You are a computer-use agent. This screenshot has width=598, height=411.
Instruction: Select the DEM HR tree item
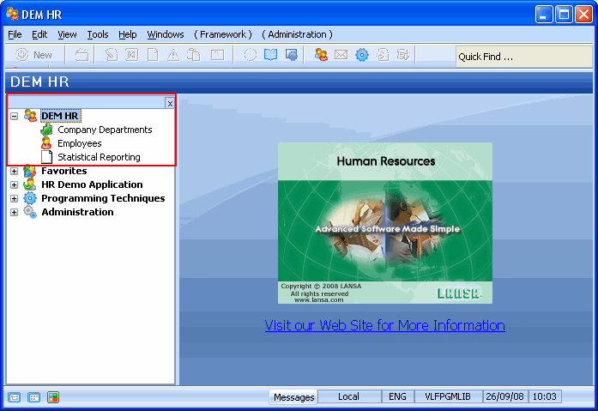pos(60,116)
